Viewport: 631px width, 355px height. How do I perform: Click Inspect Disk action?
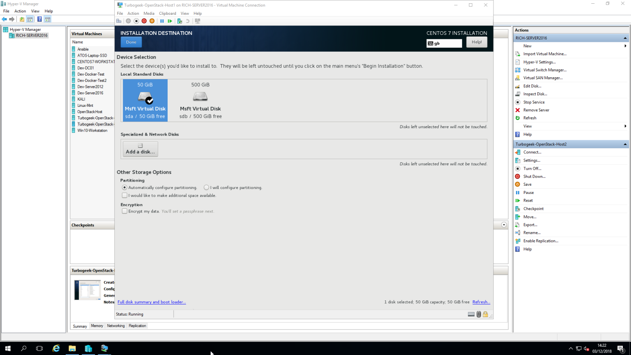tap(535, 94)
